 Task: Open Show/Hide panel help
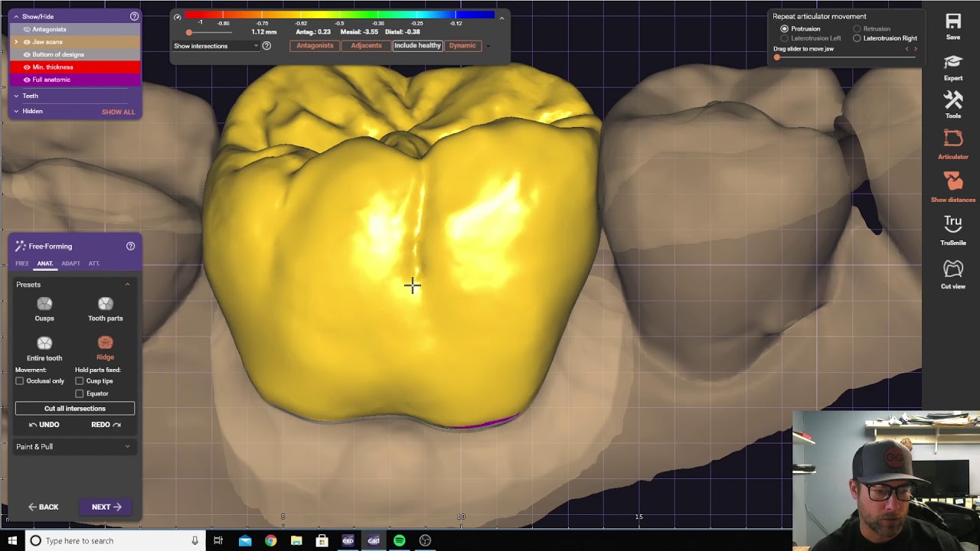tap(135, 16)
